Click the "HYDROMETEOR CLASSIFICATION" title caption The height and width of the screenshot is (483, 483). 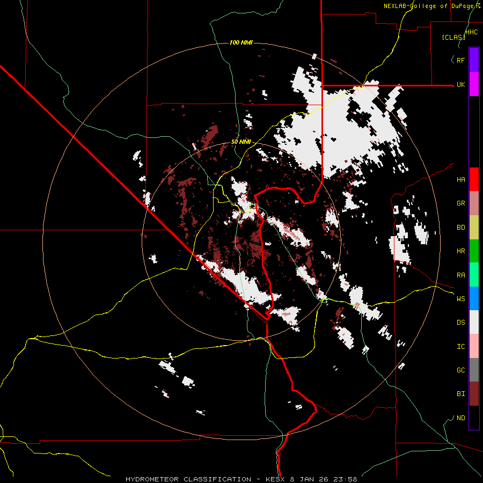pyautogui.click(x=188, y=479)
